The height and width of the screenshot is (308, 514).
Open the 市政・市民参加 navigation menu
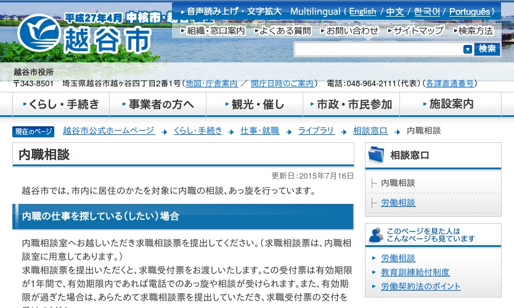click(x=351, y=105)
